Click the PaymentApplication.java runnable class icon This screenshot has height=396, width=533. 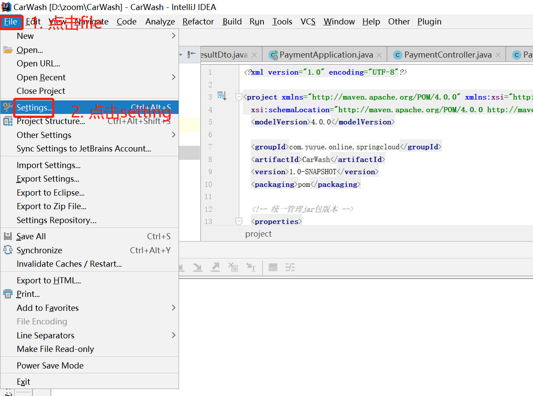pyautogui.click(x=274, y=55)
